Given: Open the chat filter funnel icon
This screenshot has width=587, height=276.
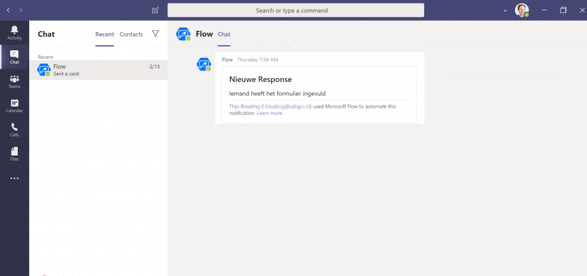Looking at the screenshot, I should pyautogui.click(x=155, y=34).
